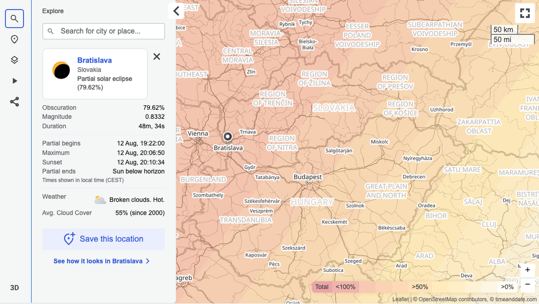The image size is (539, 304).
Task: Click the Miskolc city label
Action: click(x=380, y=141)
